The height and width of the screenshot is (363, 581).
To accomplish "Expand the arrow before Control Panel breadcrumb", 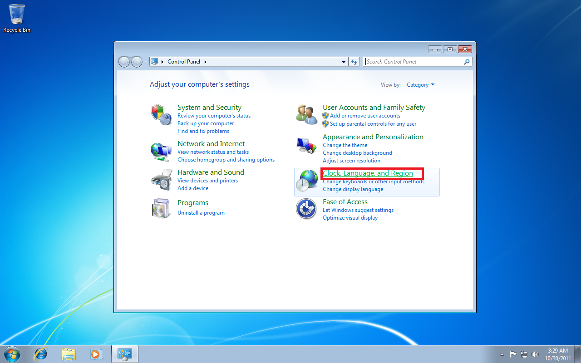I will coord(162,62).
